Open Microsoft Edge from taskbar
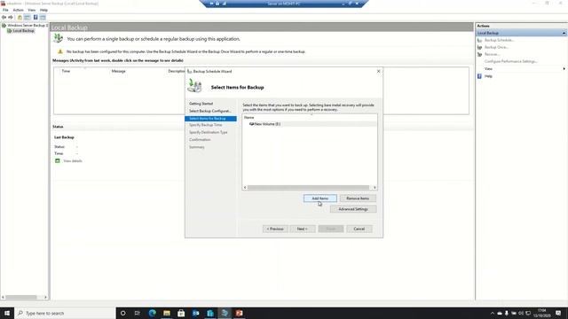 click(x=152, y=313)
